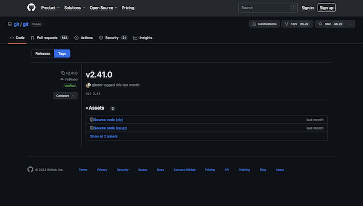Go to the Pricing page in header
Viewport: 363px width, 206px height.
[128, 8]
